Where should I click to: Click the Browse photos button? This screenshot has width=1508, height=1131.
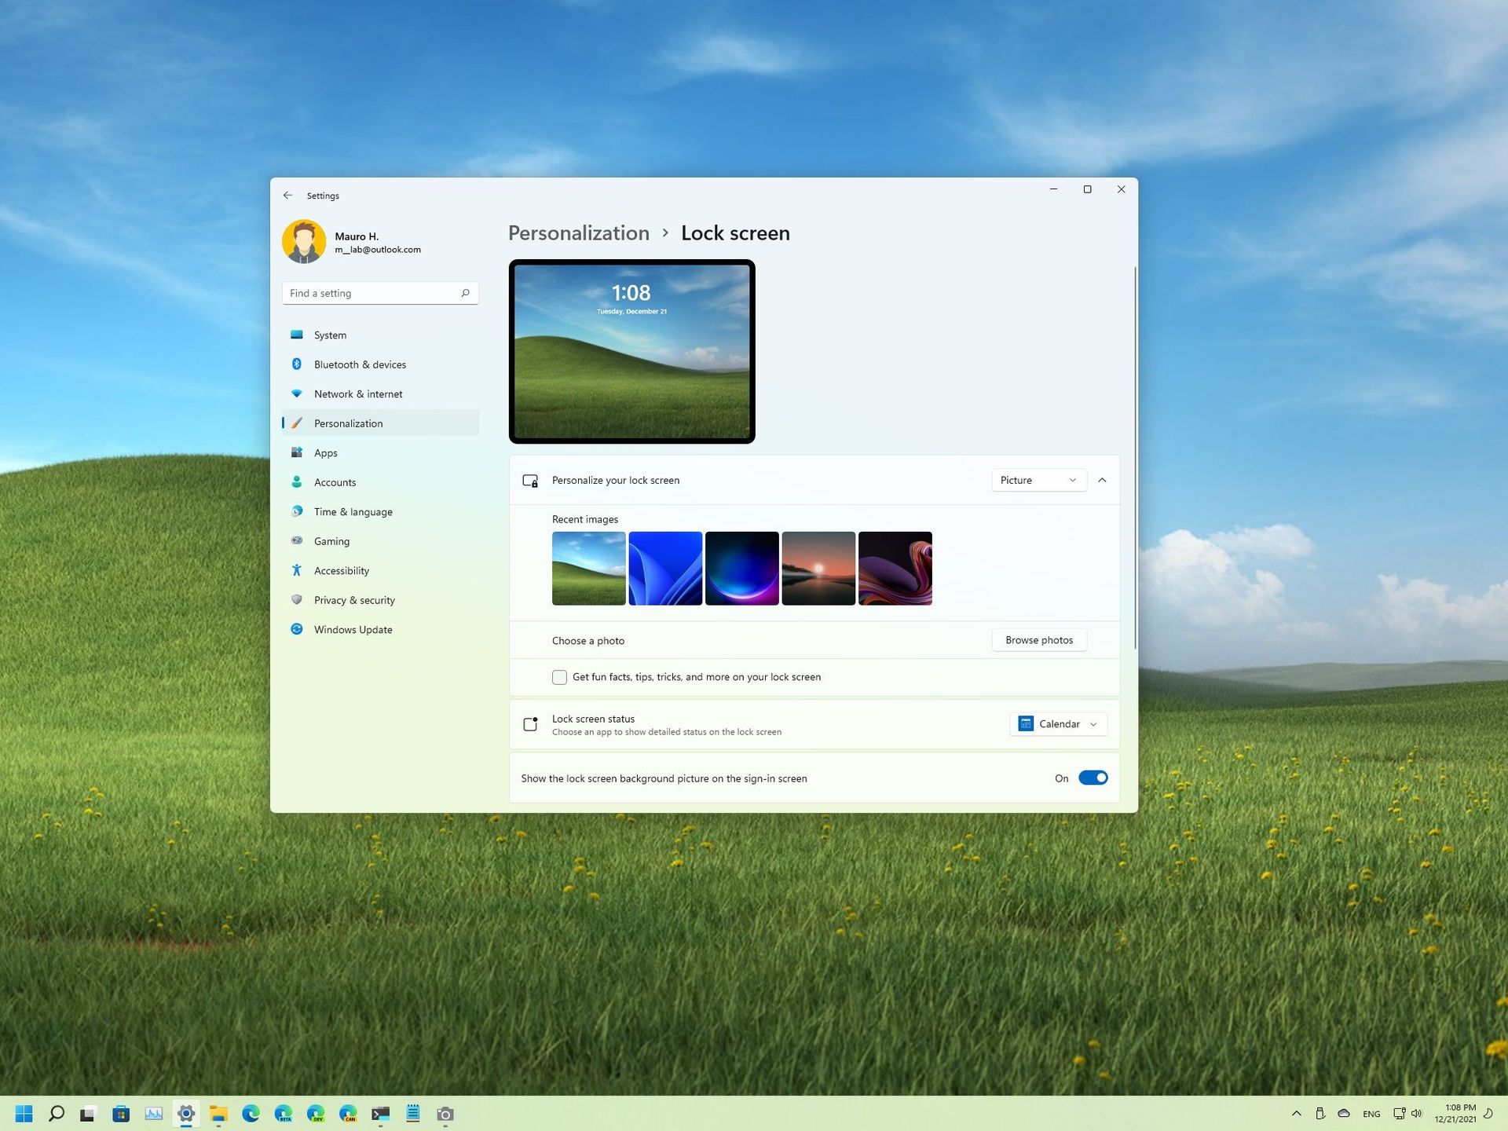pos(1038,640)
